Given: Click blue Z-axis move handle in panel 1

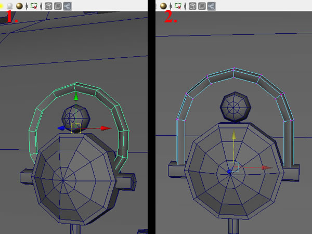Looking at the screenshot, I should click(x=61, y=128).
